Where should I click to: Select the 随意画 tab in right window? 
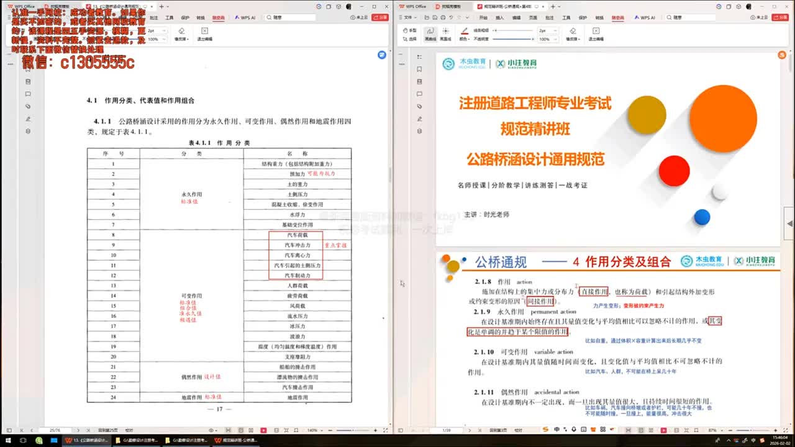[x=617, y=18]
